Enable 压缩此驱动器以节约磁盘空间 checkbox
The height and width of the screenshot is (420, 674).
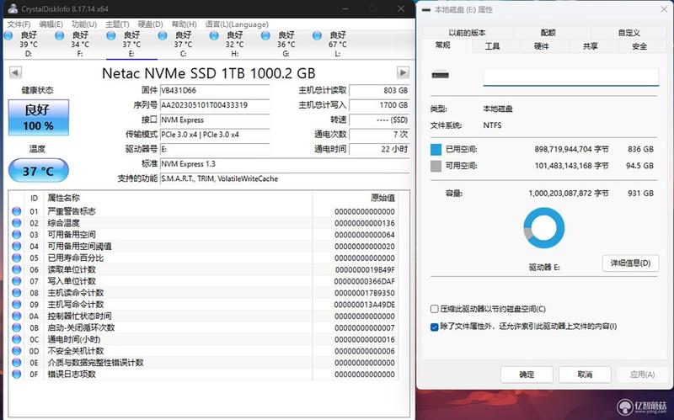[x=434, y=309]
